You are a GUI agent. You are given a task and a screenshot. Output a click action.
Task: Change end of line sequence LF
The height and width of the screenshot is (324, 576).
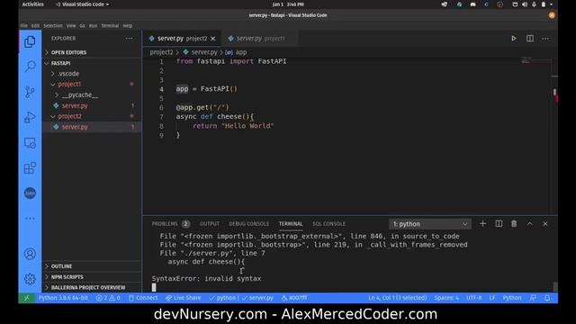click(x=492, y=298)
